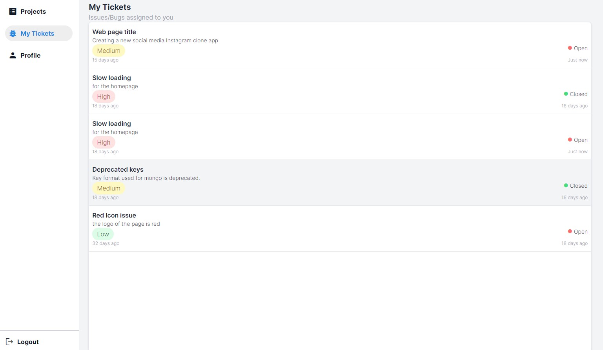
Task: Open the Red Icon issue ticket
Action: [x=340, y=228]
